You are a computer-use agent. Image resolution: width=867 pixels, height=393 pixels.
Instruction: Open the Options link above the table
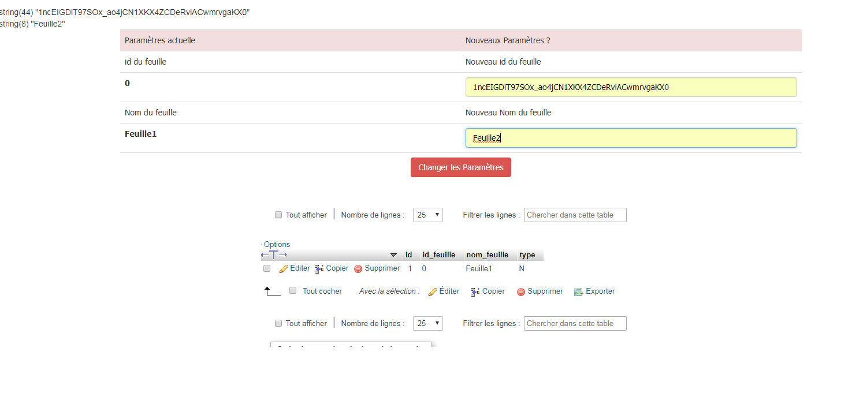(x=277, y=244)
